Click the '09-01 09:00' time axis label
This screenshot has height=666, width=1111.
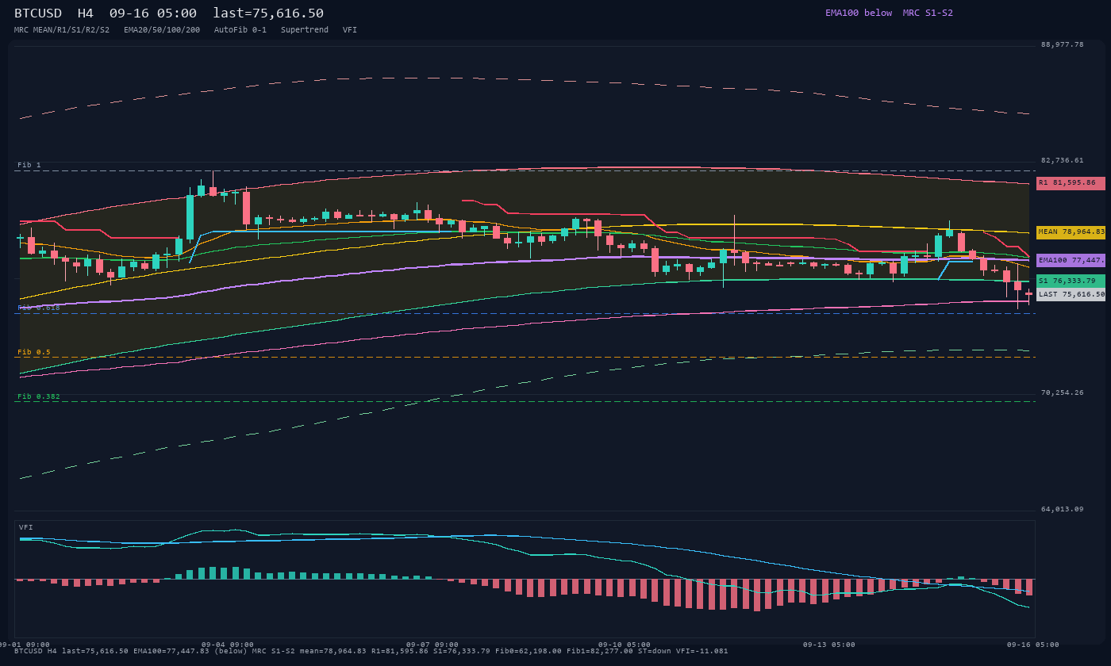point(24,645)
